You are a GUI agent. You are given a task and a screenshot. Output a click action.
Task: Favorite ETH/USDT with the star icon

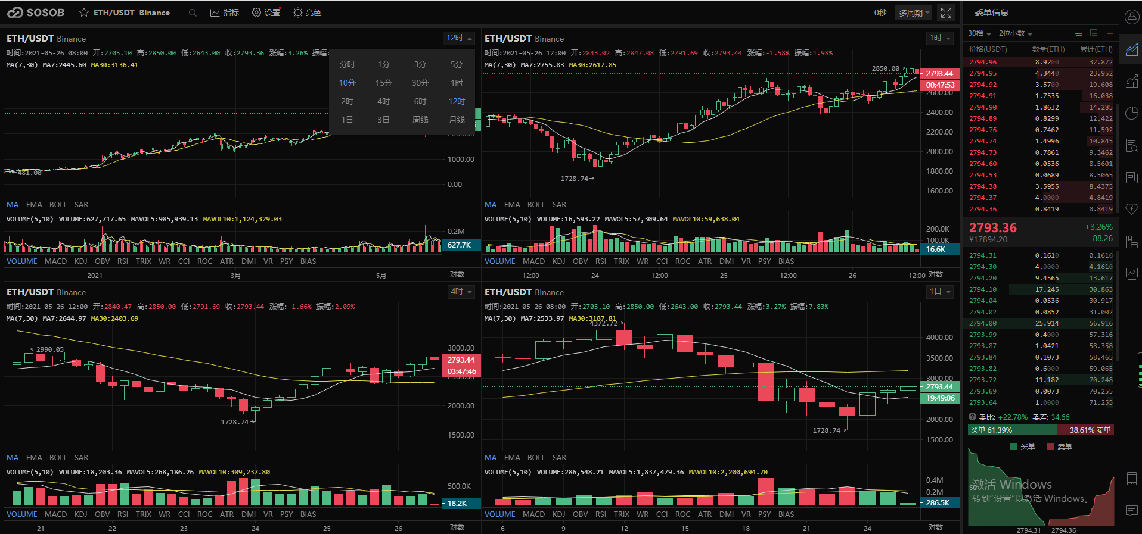pyautogui.click(x=84, y=13)
